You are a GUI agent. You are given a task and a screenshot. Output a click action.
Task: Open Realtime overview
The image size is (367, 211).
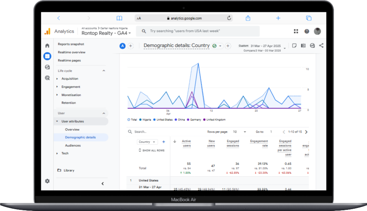(x=72, y=52)
